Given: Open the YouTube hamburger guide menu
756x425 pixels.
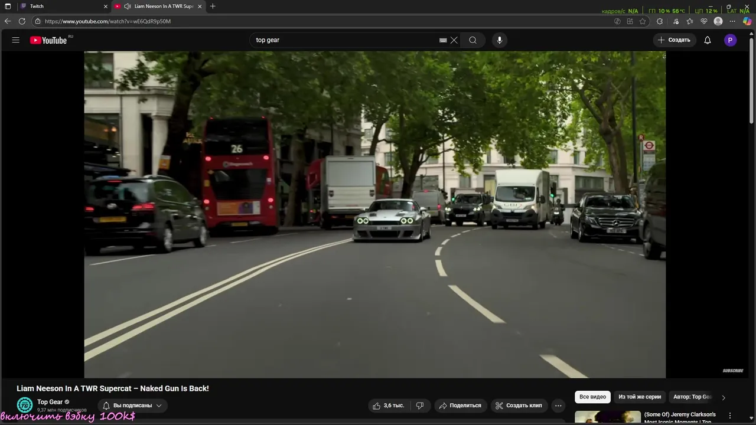Looking at the screenshot, I should coord(16,40).
